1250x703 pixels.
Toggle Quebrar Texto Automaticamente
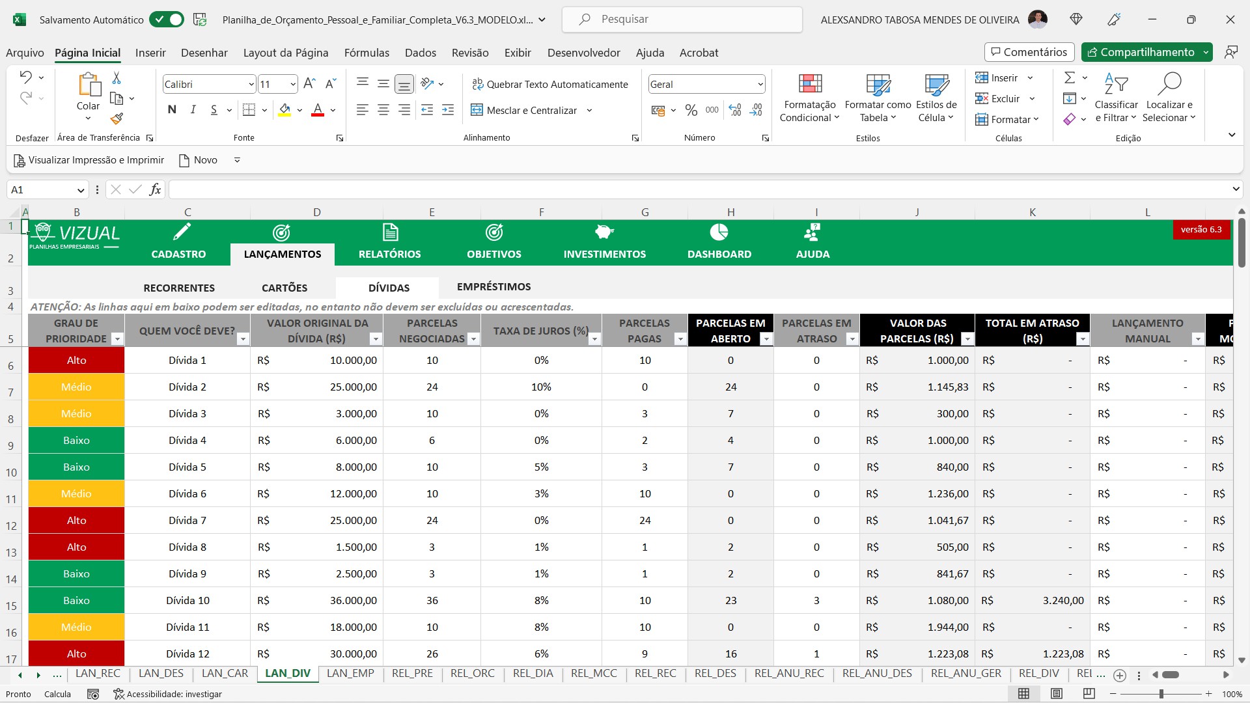point(550,84)
